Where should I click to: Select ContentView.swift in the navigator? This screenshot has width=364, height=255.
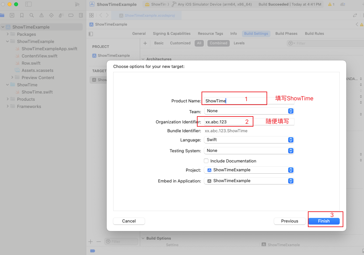click(39, 56)
